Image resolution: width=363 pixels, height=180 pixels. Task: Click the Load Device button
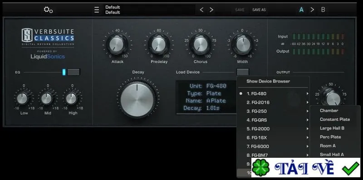tap(243, 72)
